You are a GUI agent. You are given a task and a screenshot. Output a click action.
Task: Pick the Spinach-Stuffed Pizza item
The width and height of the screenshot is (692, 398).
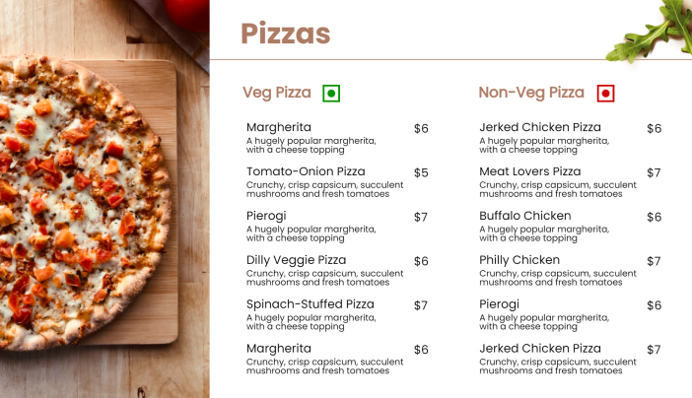click(x=311, y=304)
